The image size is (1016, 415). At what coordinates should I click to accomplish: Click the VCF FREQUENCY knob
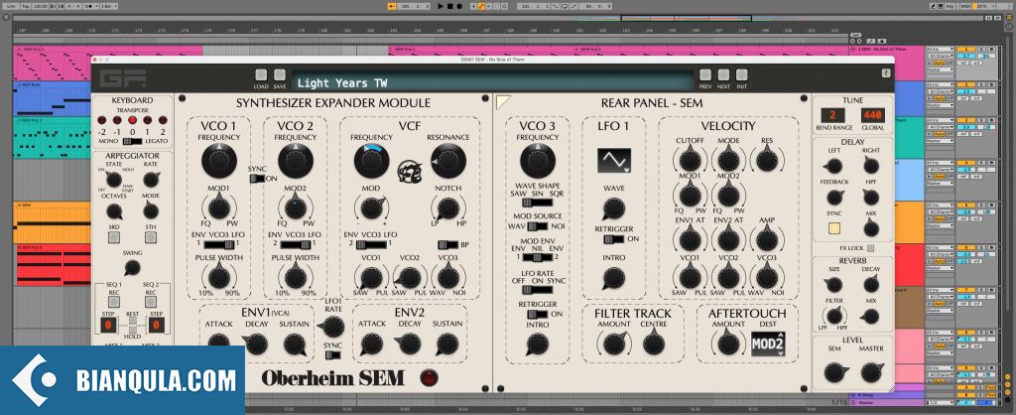click(371, 162)
